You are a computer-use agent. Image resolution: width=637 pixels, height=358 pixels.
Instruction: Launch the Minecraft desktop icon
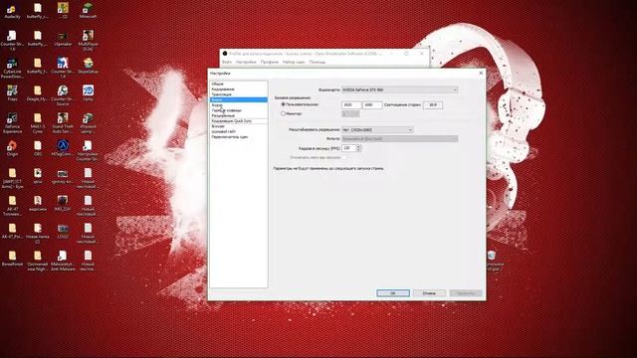pos(88,9)
